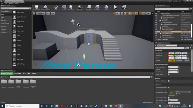The image size is (193, 108).
Task: Collapse the Transform section in Details
Action: tap(156, 51)
